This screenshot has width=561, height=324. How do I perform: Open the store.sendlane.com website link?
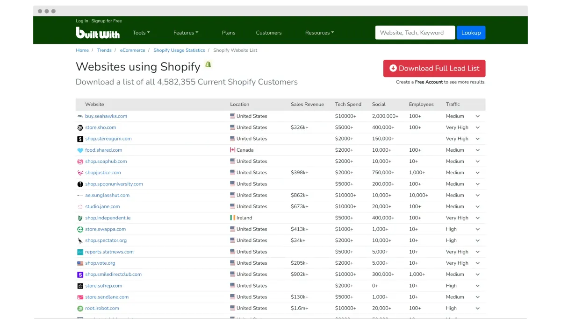(107, 297)
